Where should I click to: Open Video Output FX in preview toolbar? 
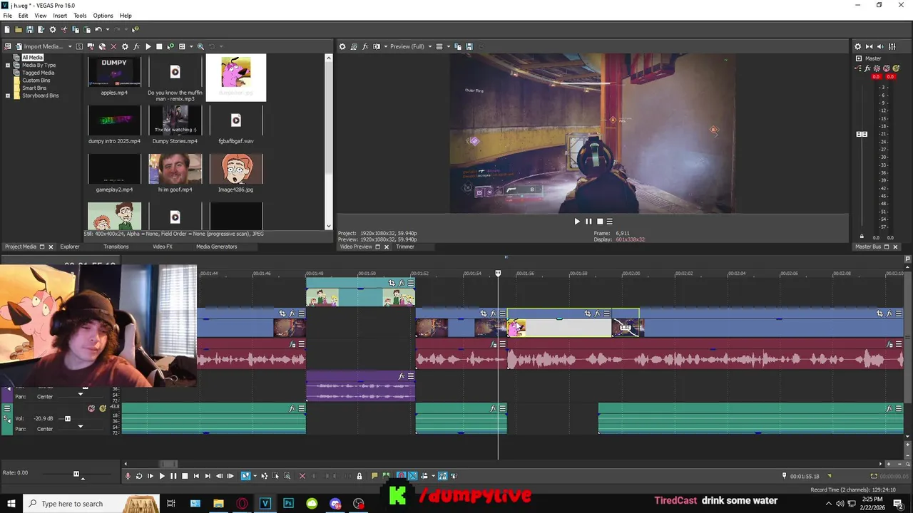click(x=365, y=46)
